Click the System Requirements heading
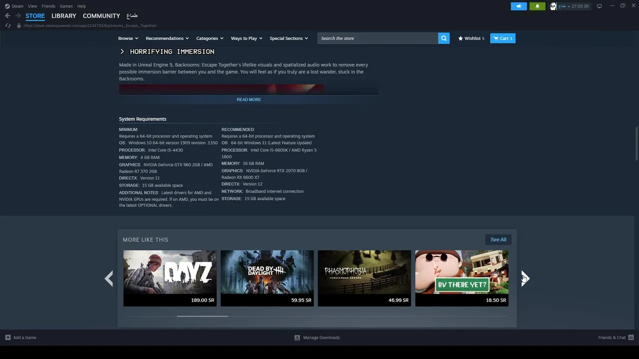This screenshot has height=359, width=639. [143, 119]
